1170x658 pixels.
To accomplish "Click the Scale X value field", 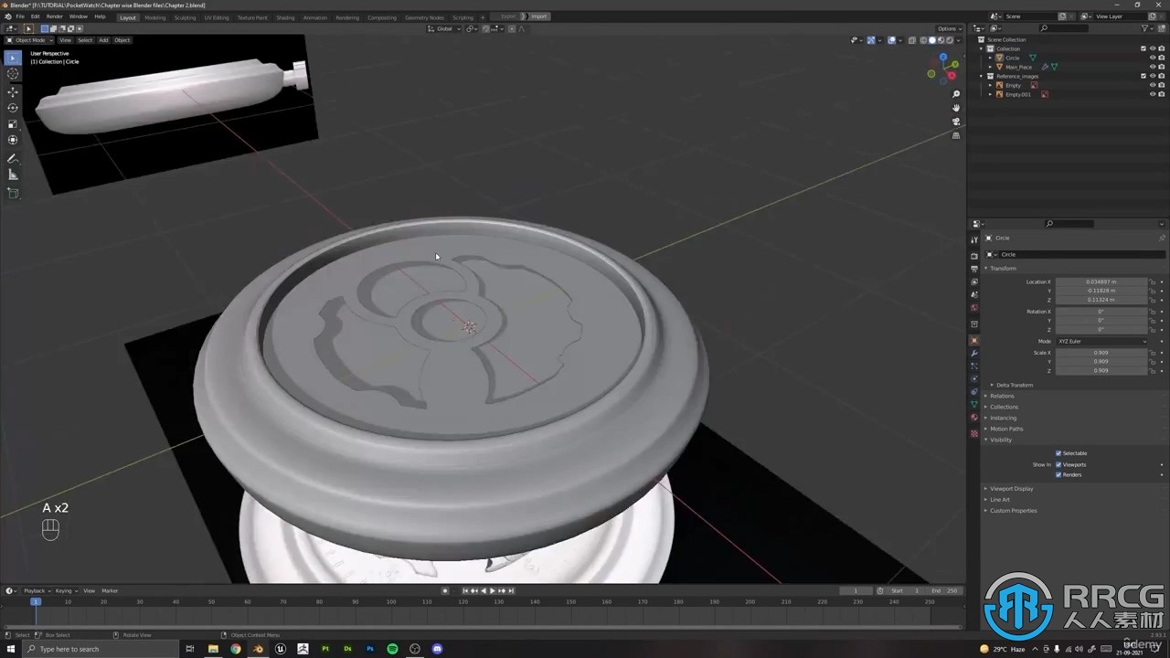I will click(1101, 353).
